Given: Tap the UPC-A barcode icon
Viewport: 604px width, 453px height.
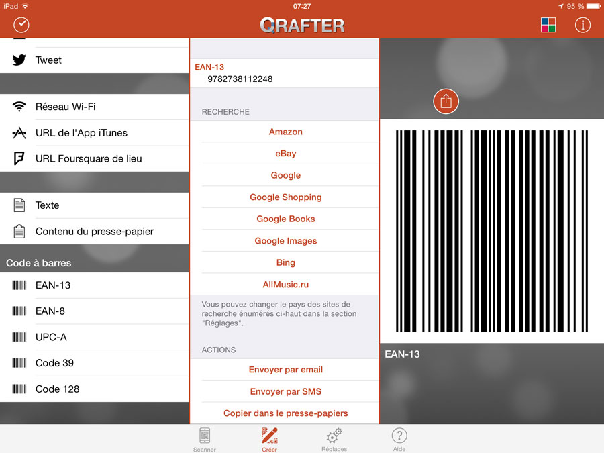Looking at the screenshot, I should pyautogui.click(x=19, y=337).
